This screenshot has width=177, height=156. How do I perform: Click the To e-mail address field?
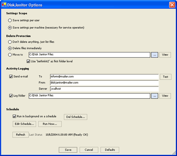point(104,76)
